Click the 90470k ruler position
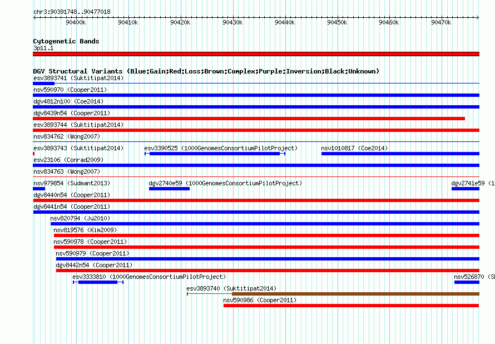This screenshot has width=495, height=344. 442,22
